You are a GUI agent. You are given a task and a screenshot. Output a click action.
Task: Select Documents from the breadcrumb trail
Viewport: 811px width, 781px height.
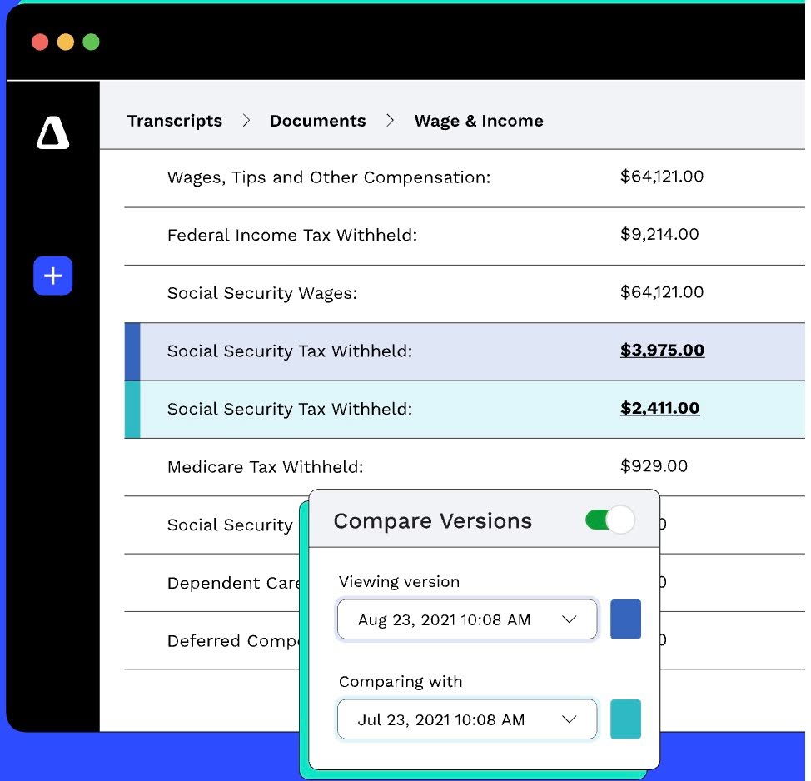[x=317, y=121]
